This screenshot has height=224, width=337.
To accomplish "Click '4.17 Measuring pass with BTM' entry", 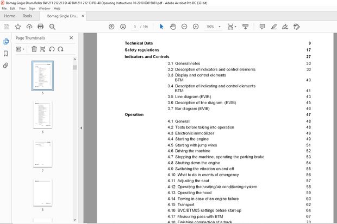I will (195, 216).
